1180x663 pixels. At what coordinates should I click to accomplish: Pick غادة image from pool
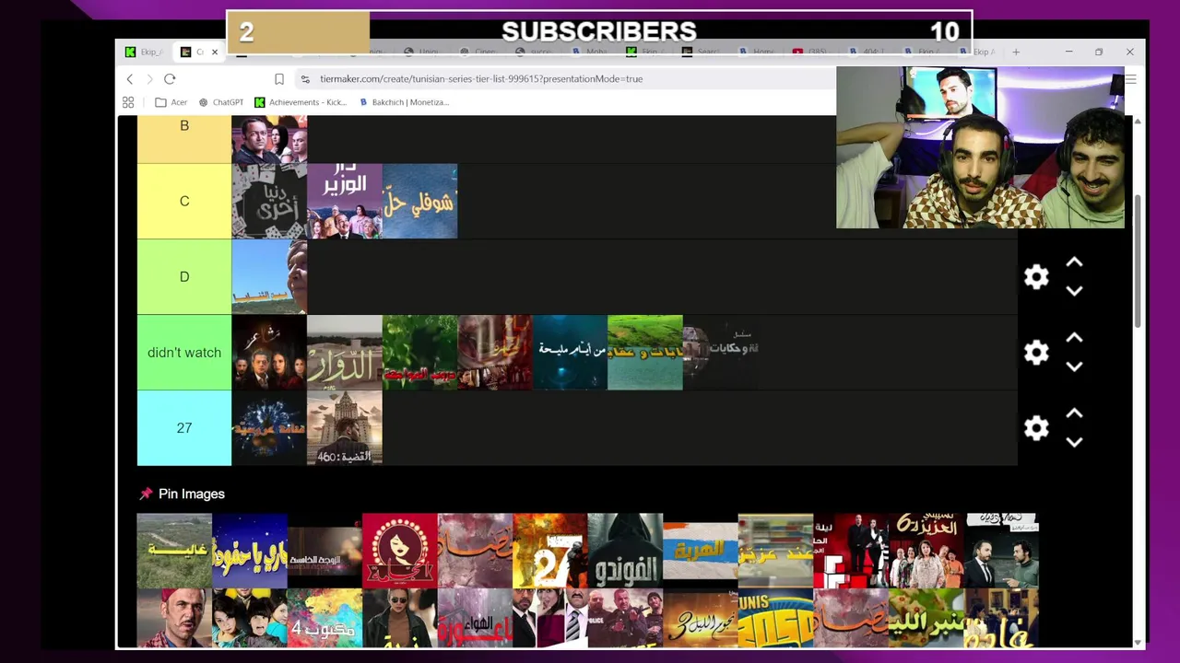point(1001,619)
